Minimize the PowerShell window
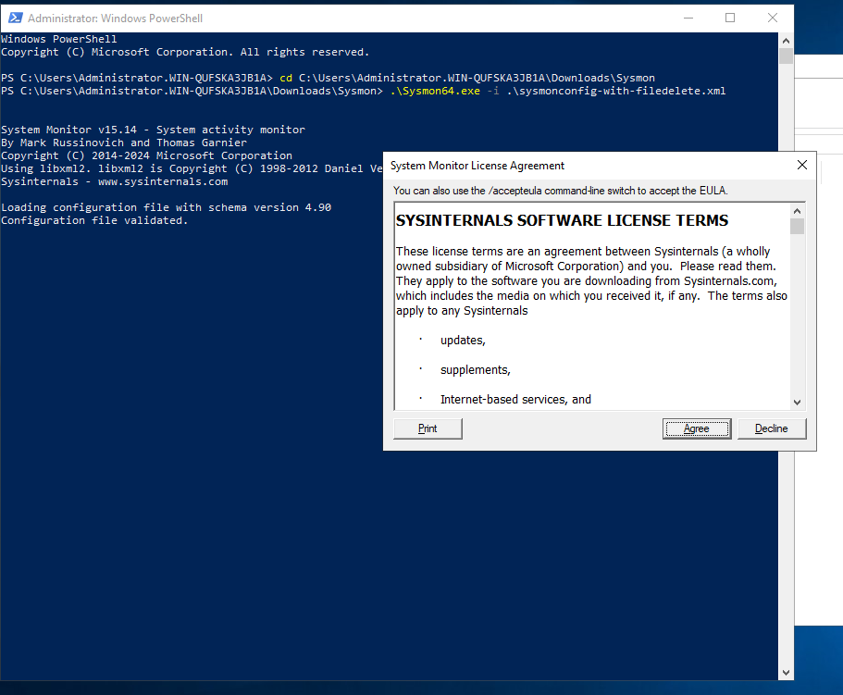The width and height of the screenshot is (843, 695). [x=688, y=18]
